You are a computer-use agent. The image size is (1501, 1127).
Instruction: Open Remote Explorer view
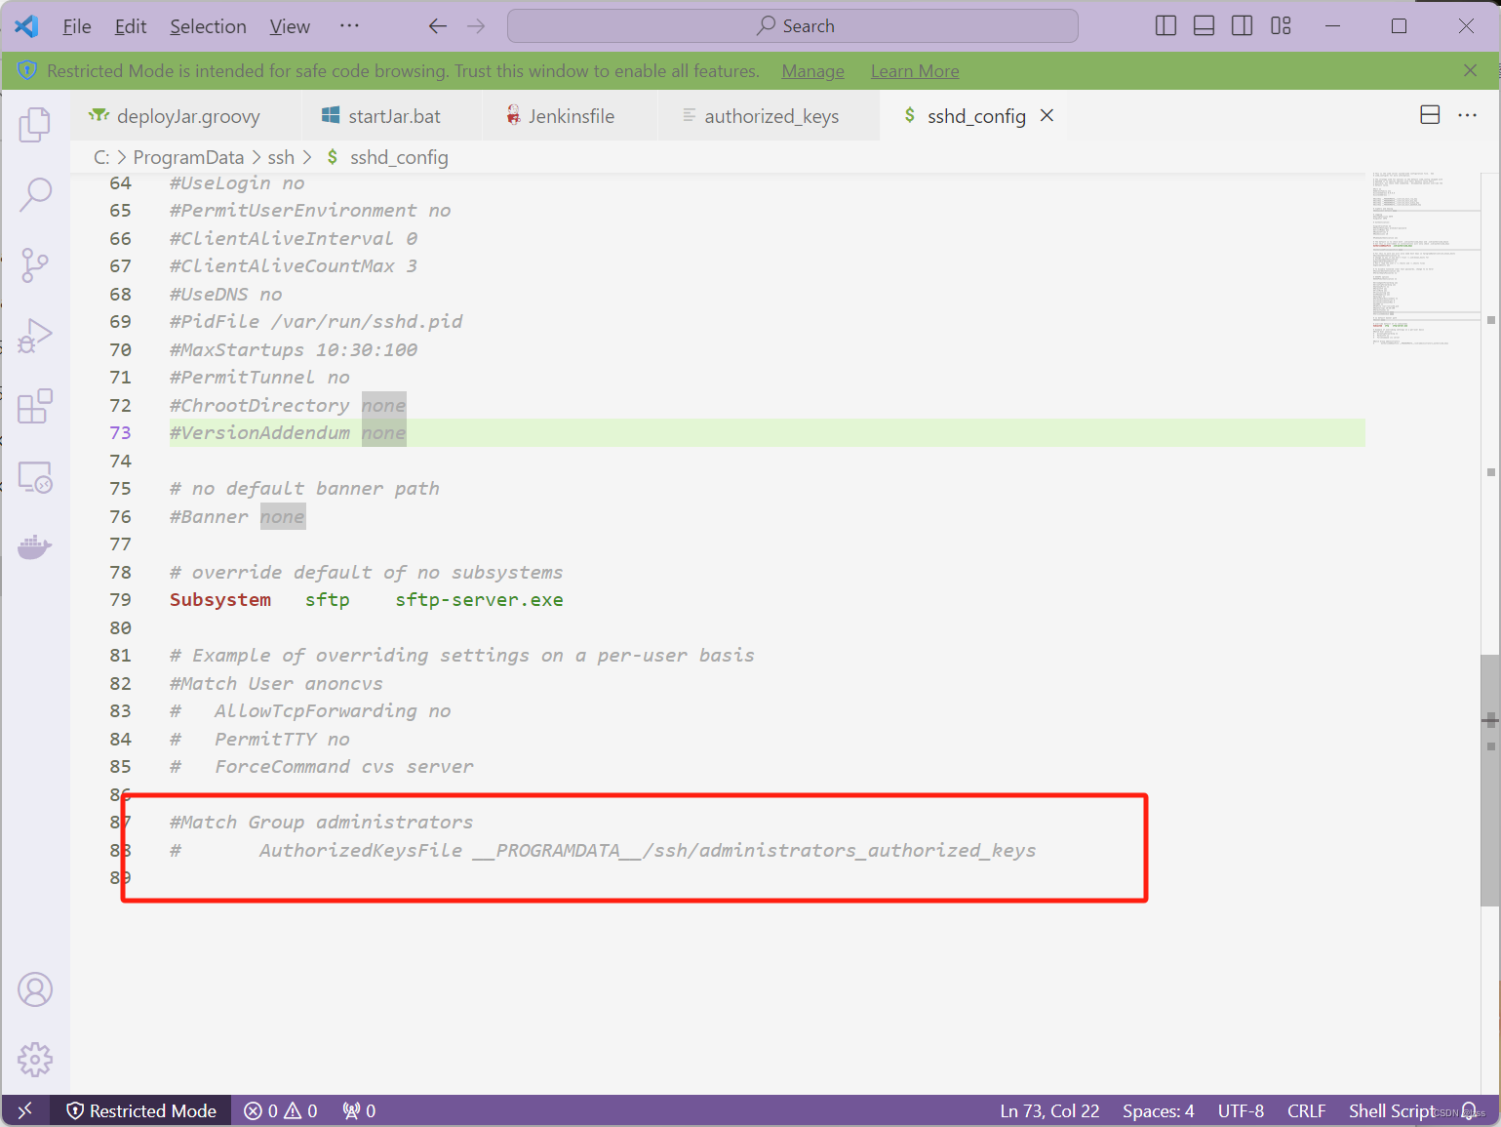click(x=35, y=477)
